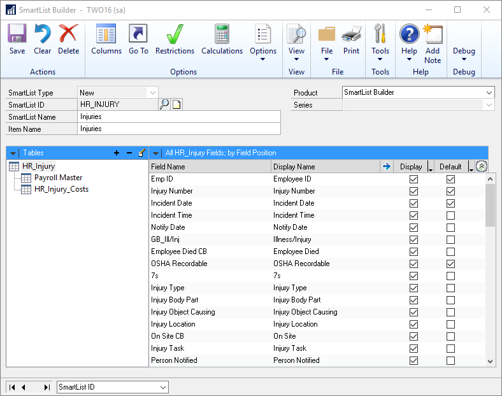Check Default for Incident Time

(450, 215)
